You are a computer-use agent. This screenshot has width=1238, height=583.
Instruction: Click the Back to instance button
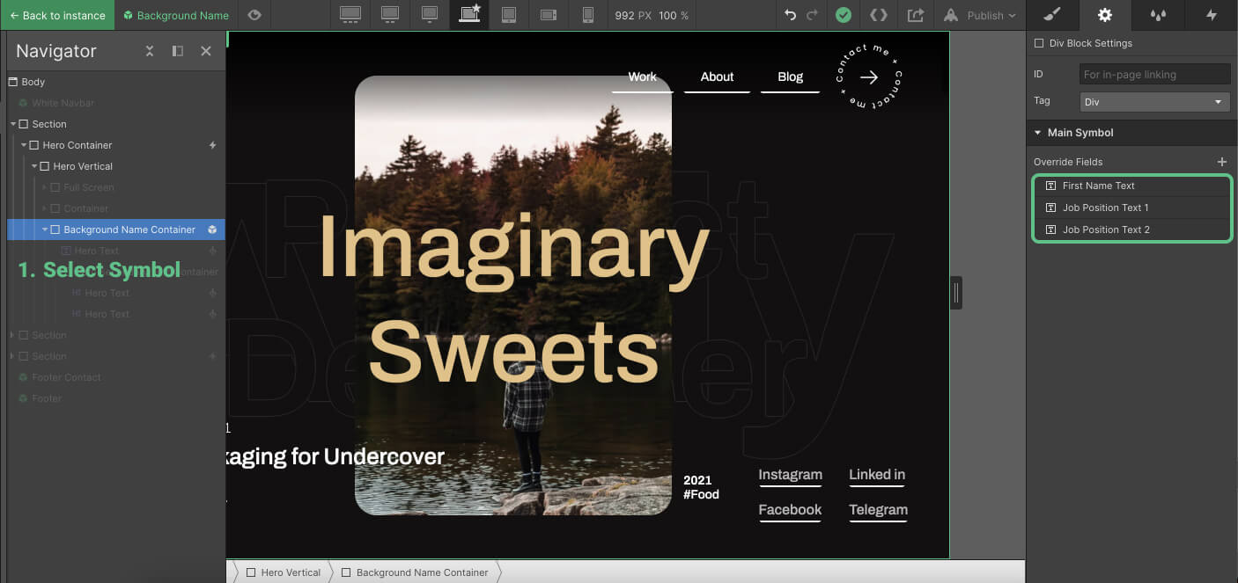[57, 15]
